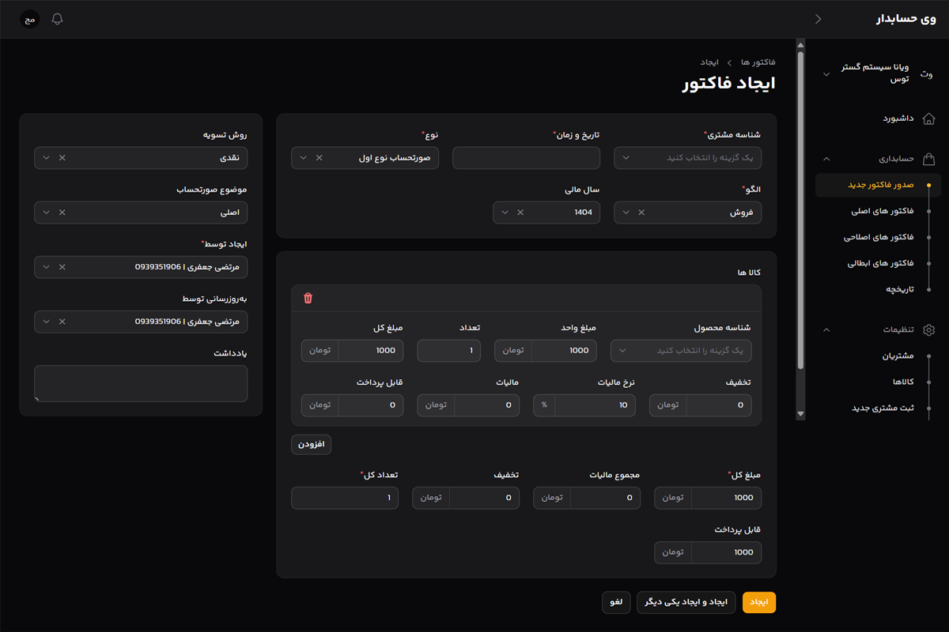Open the تنظیمات settings gear icon
Image resolution: width=949 pixels, height=632 pixels.
(x=929, y=329)
